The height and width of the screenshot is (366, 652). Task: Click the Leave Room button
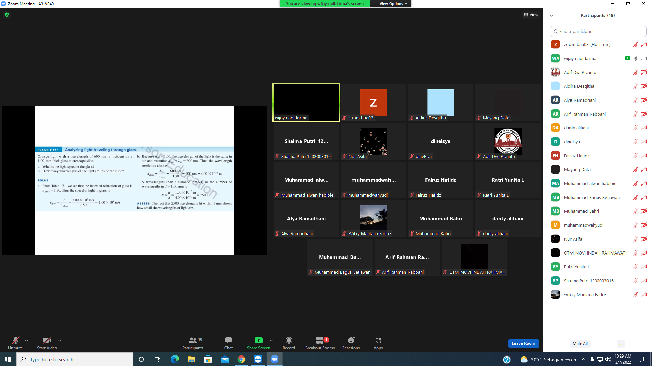[523, 343]
